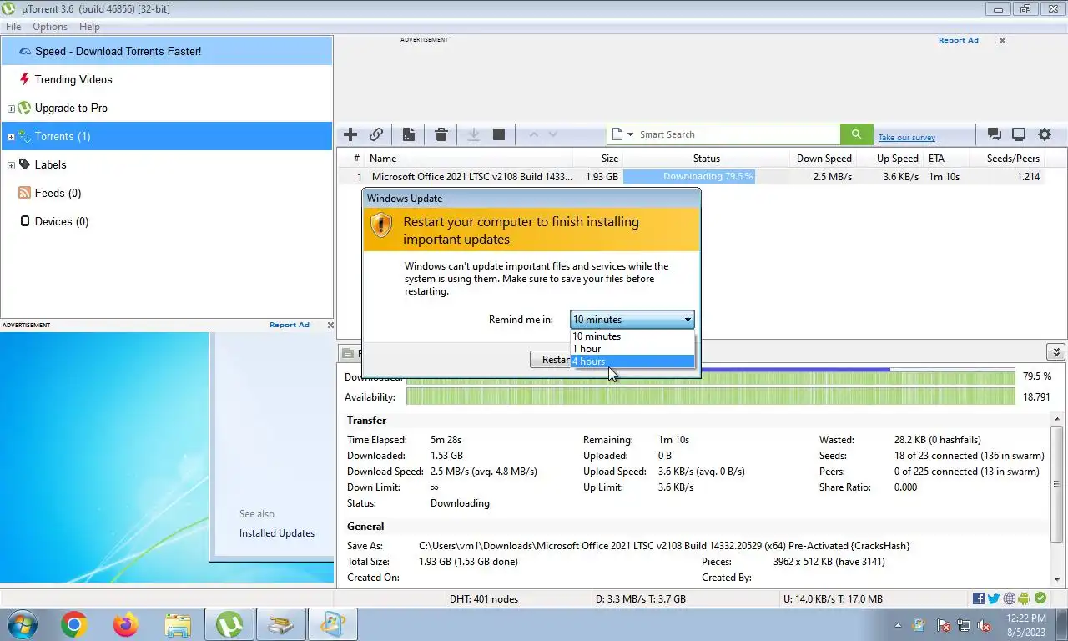Click the green search magnifier button
Image resolution: width=1068 pixels, height=641 pixels.
pos(856,134)
